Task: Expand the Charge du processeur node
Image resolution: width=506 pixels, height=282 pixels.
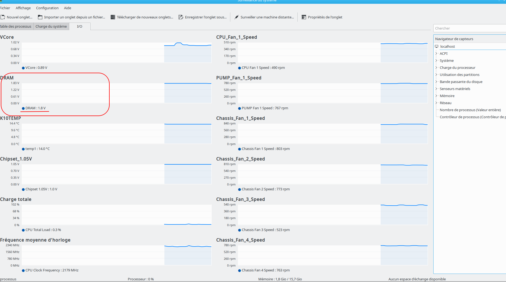Action: point(436,68)
